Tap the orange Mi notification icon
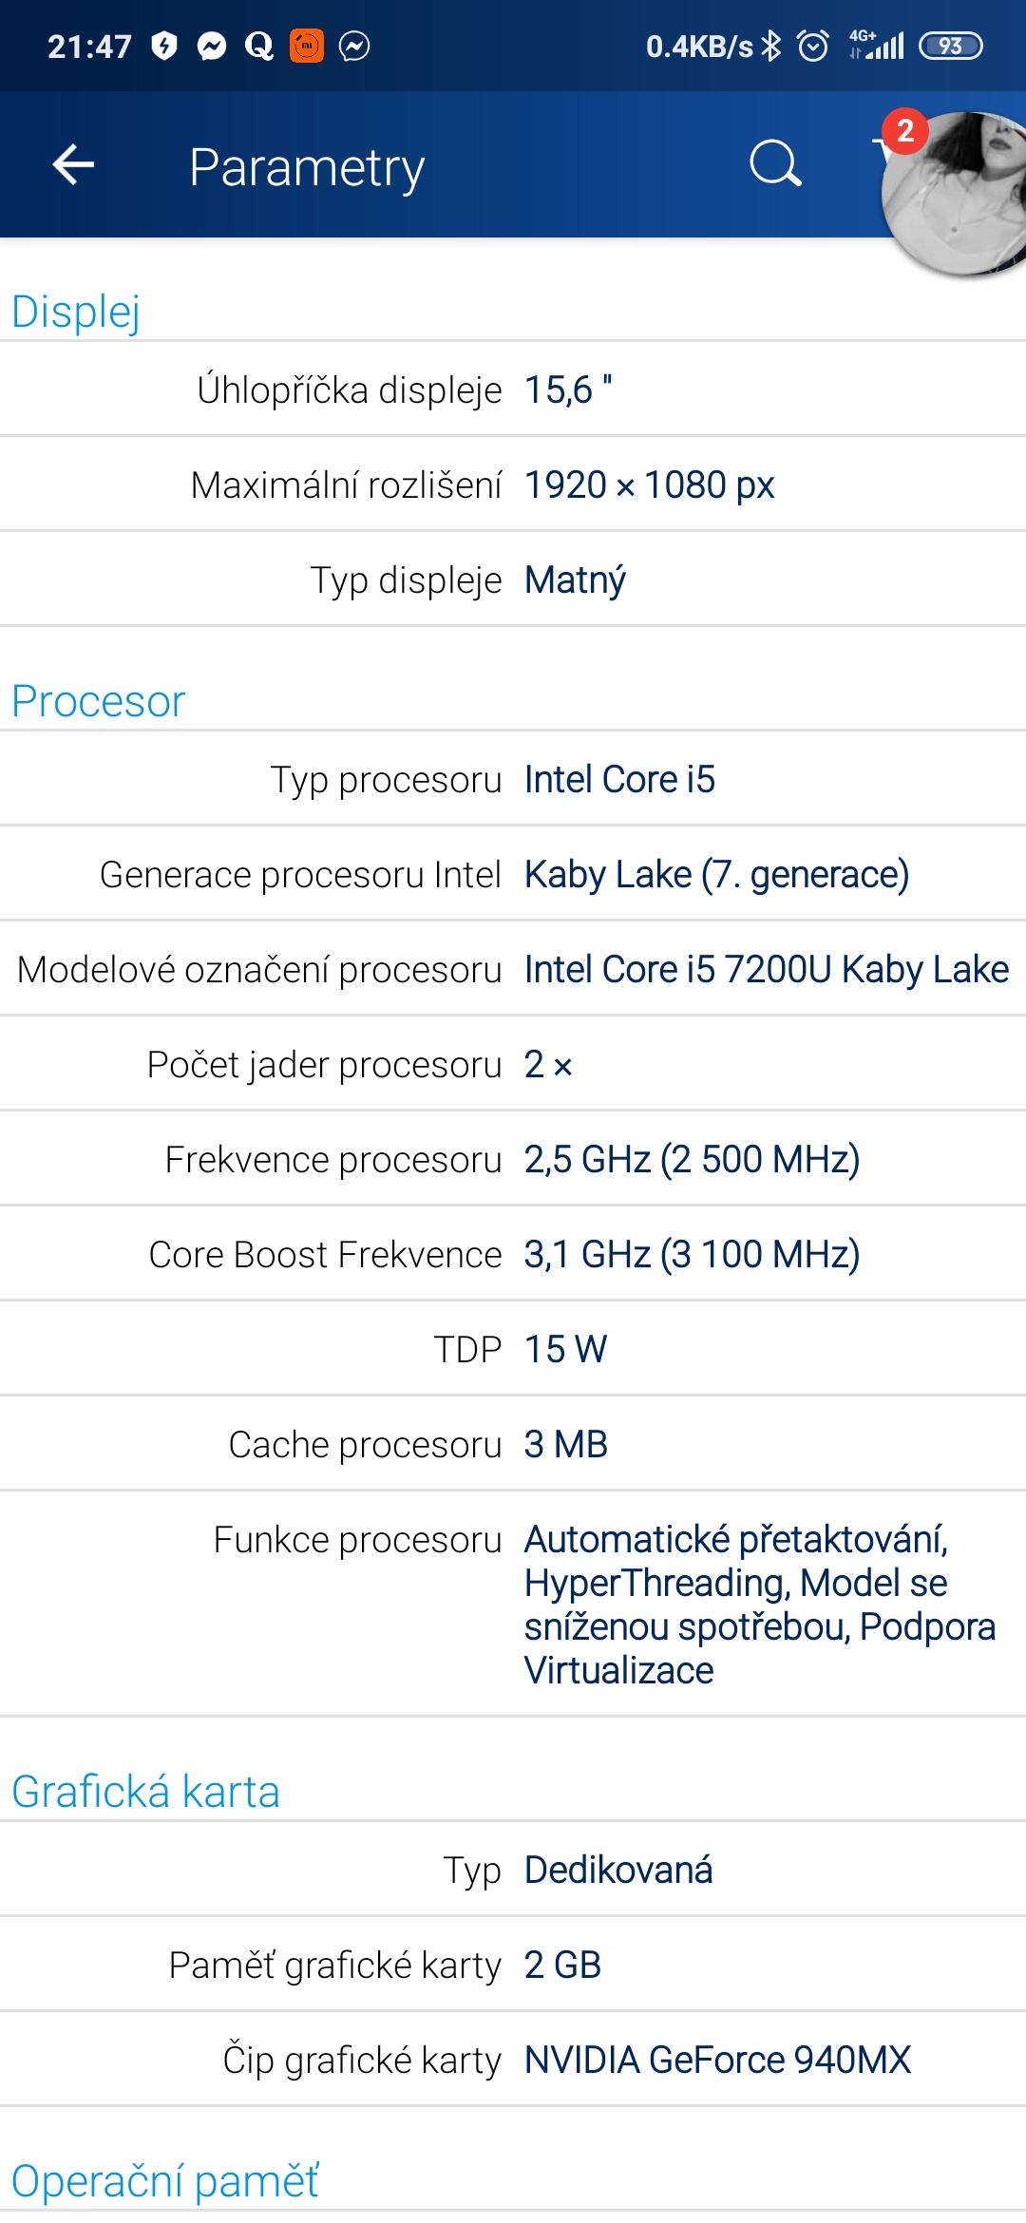Viewport: 1026px width, 2223px height. tap(306, 46)
